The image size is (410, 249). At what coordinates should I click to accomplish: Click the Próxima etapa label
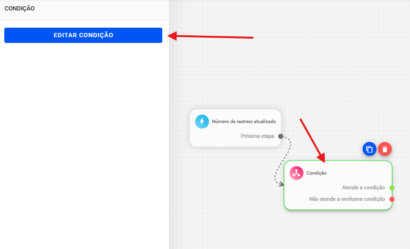[257, 136]
